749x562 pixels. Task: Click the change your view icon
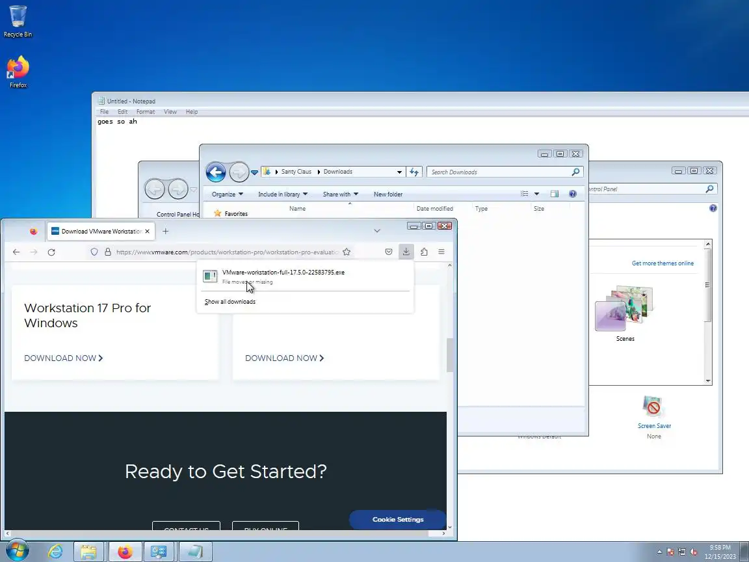tap(525, 194)
